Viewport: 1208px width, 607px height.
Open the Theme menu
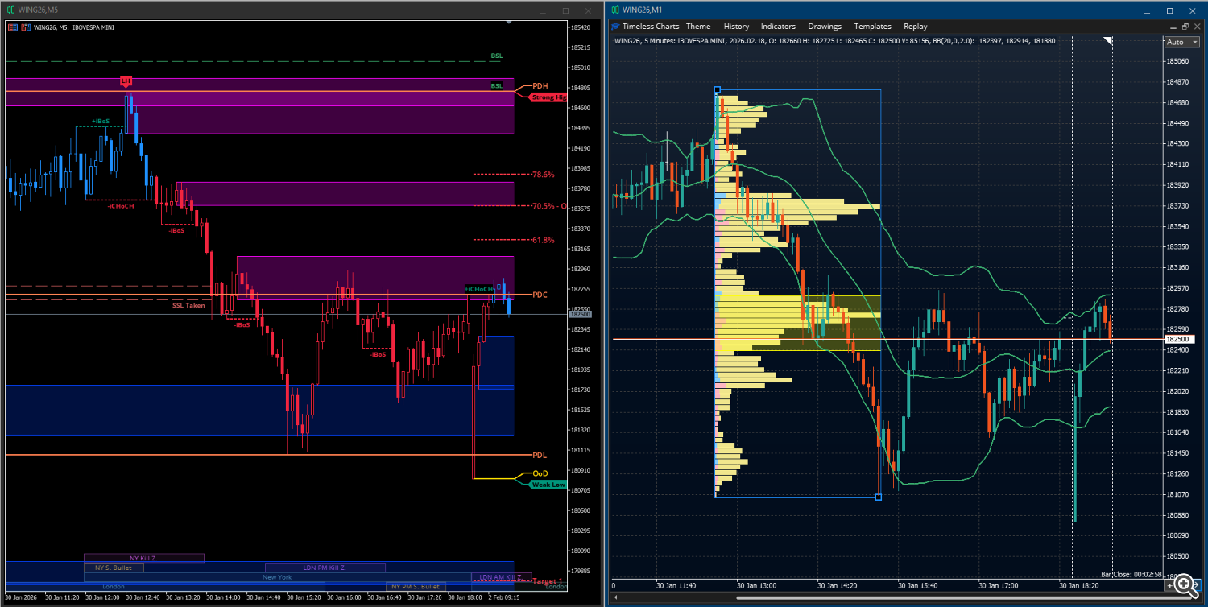[x=698, y=27]
